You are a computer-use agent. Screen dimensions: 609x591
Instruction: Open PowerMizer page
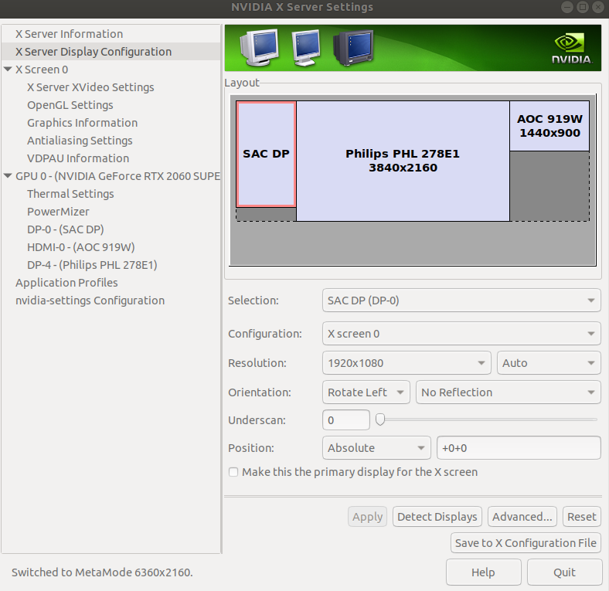pos(58,212)
